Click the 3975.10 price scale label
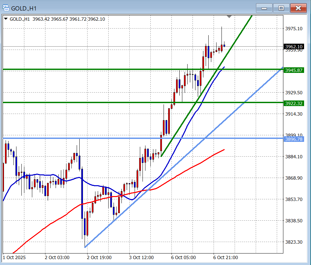 [294, 29]
